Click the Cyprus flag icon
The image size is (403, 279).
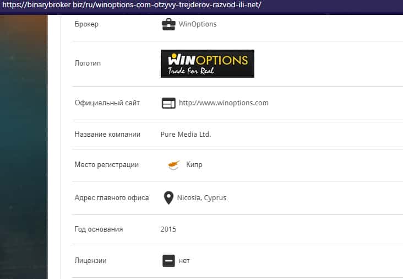(x=173, y=165)
